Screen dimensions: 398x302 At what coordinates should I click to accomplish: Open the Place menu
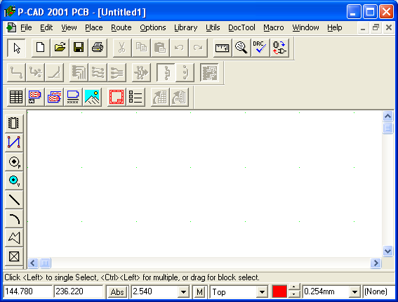click(x=94, y=27)
